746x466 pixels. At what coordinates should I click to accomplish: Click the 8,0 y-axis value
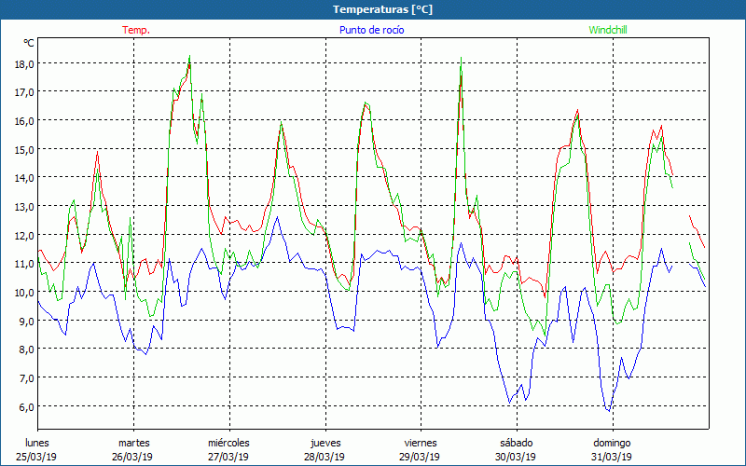click(x=27, y=349)
